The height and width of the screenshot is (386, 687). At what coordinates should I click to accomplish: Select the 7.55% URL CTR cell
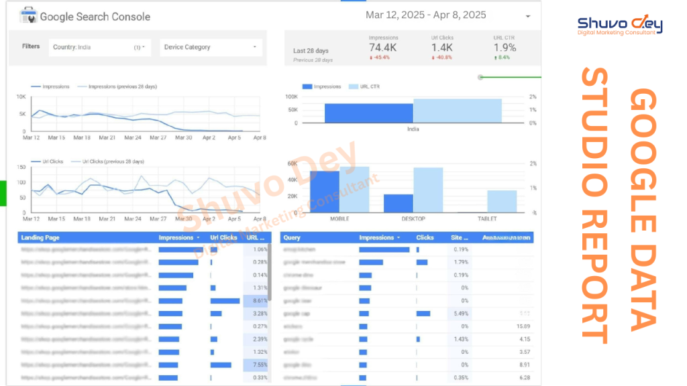pyautogui.click(x=256, y=365)
